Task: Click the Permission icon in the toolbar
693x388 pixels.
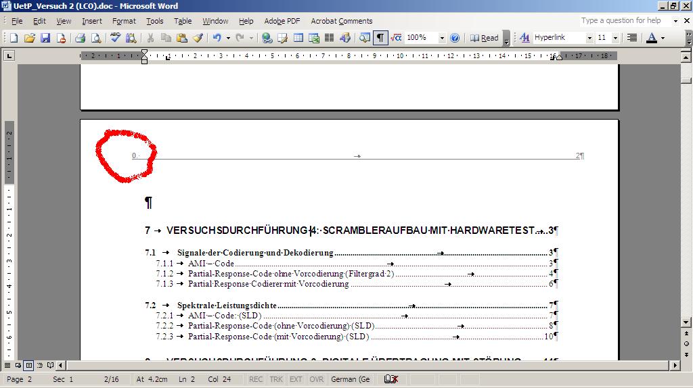Action: pyautogui.click(x=61, y=38)
